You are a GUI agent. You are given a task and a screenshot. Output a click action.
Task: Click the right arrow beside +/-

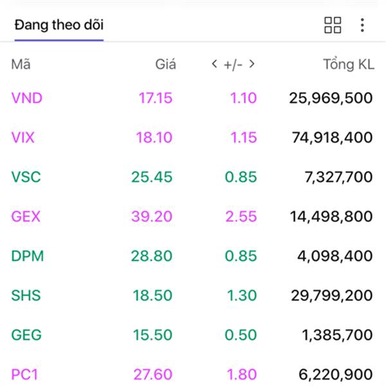pos(252,64)
